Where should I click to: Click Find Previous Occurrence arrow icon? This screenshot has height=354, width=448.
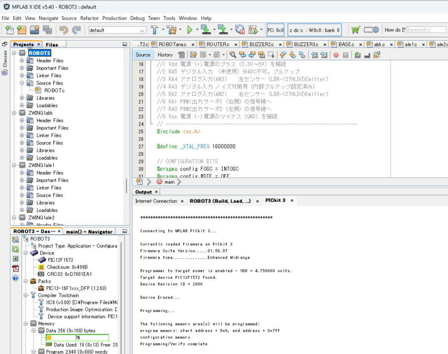(243, 55)
